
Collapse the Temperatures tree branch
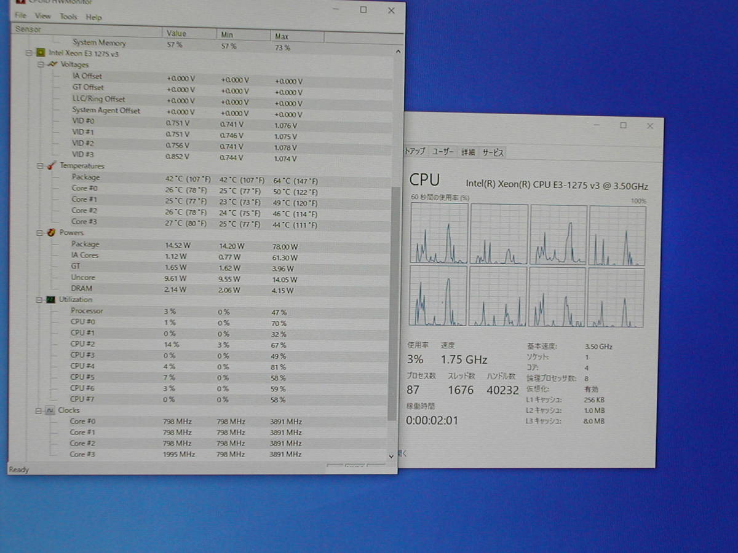pyautogui.click(x=40, y=166)
